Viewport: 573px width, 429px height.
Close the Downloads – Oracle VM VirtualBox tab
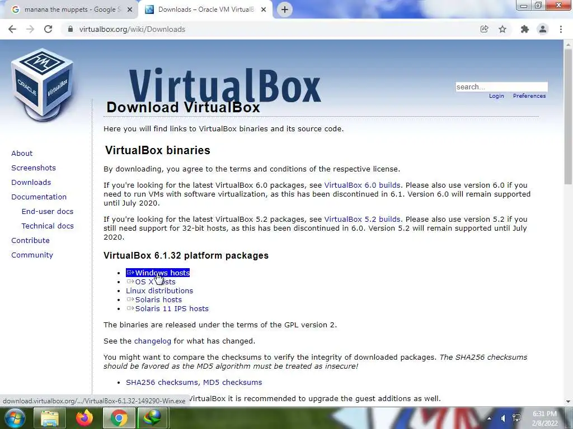point(264,9)
